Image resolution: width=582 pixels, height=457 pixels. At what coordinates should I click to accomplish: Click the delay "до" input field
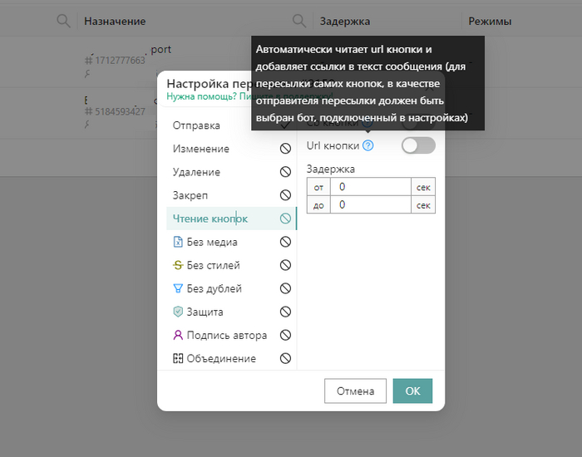point(371,204)
